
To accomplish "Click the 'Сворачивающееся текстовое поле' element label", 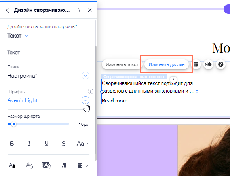I will [x=134, y=77].
